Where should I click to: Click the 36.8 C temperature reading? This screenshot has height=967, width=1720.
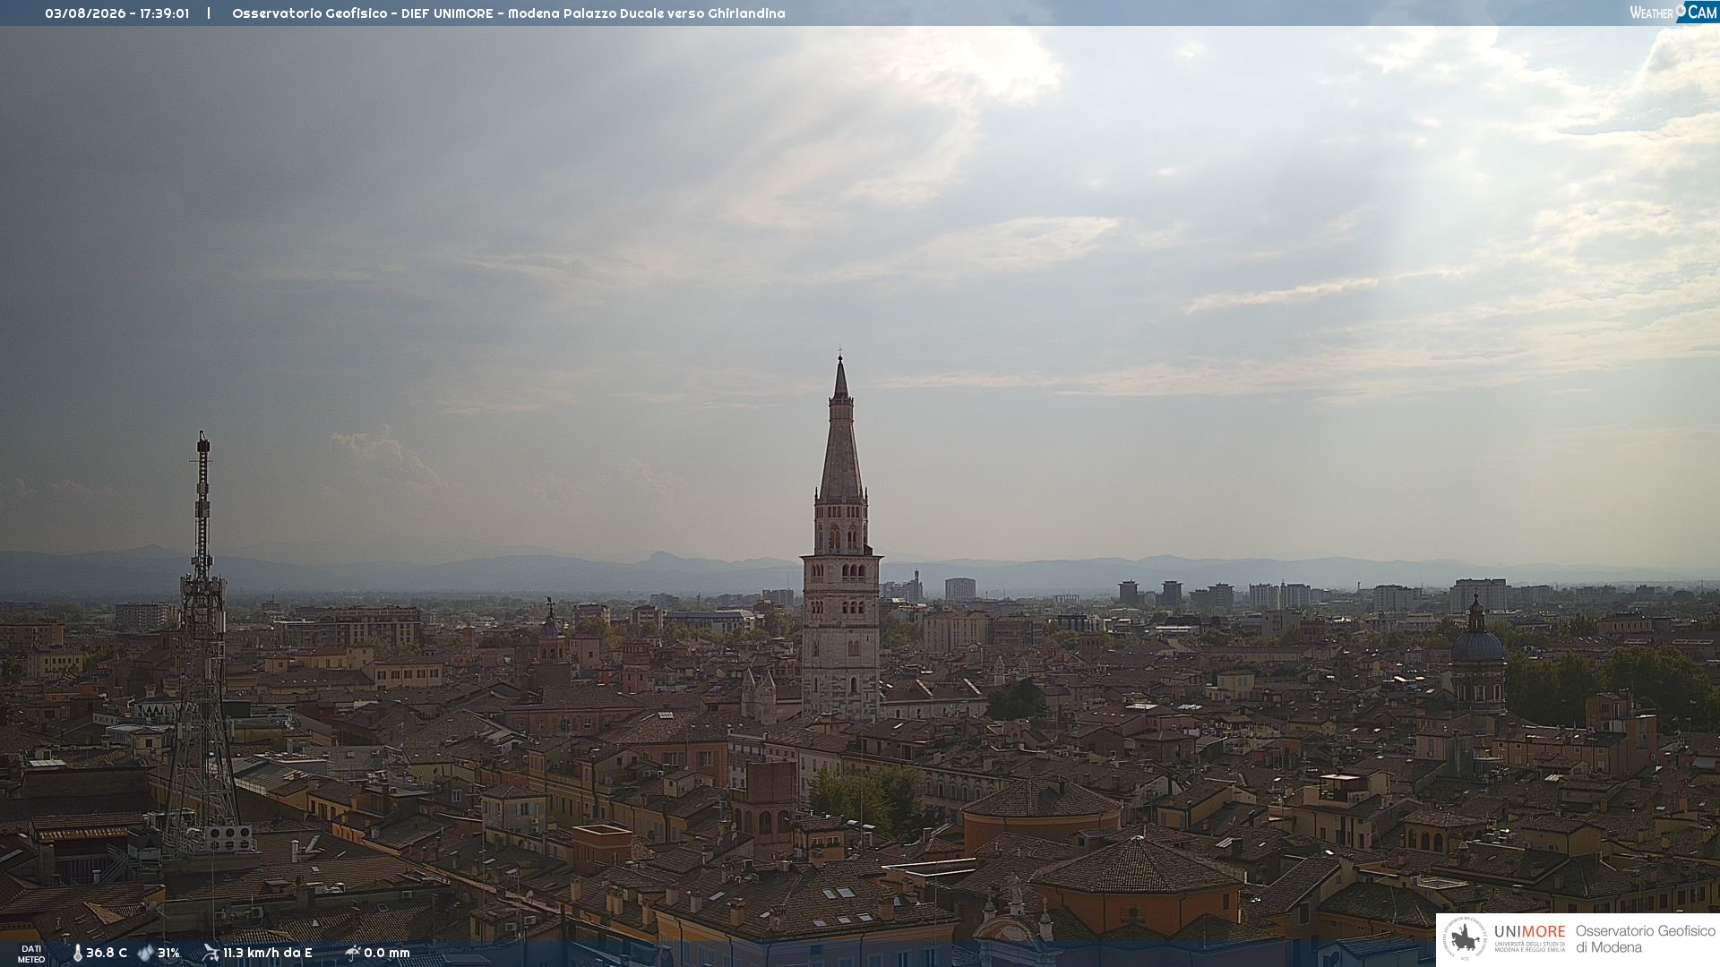pyautogui.click(x=107, y=954)
